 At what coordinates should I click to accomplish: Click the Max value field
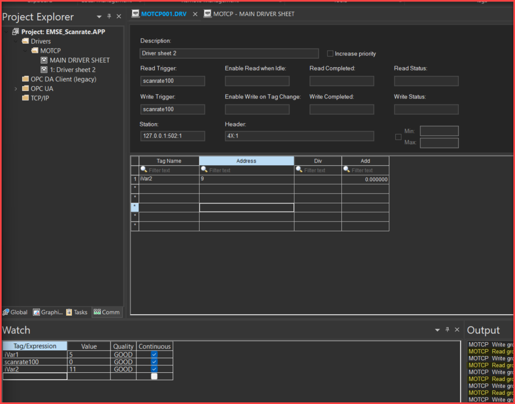click(440, 143)
